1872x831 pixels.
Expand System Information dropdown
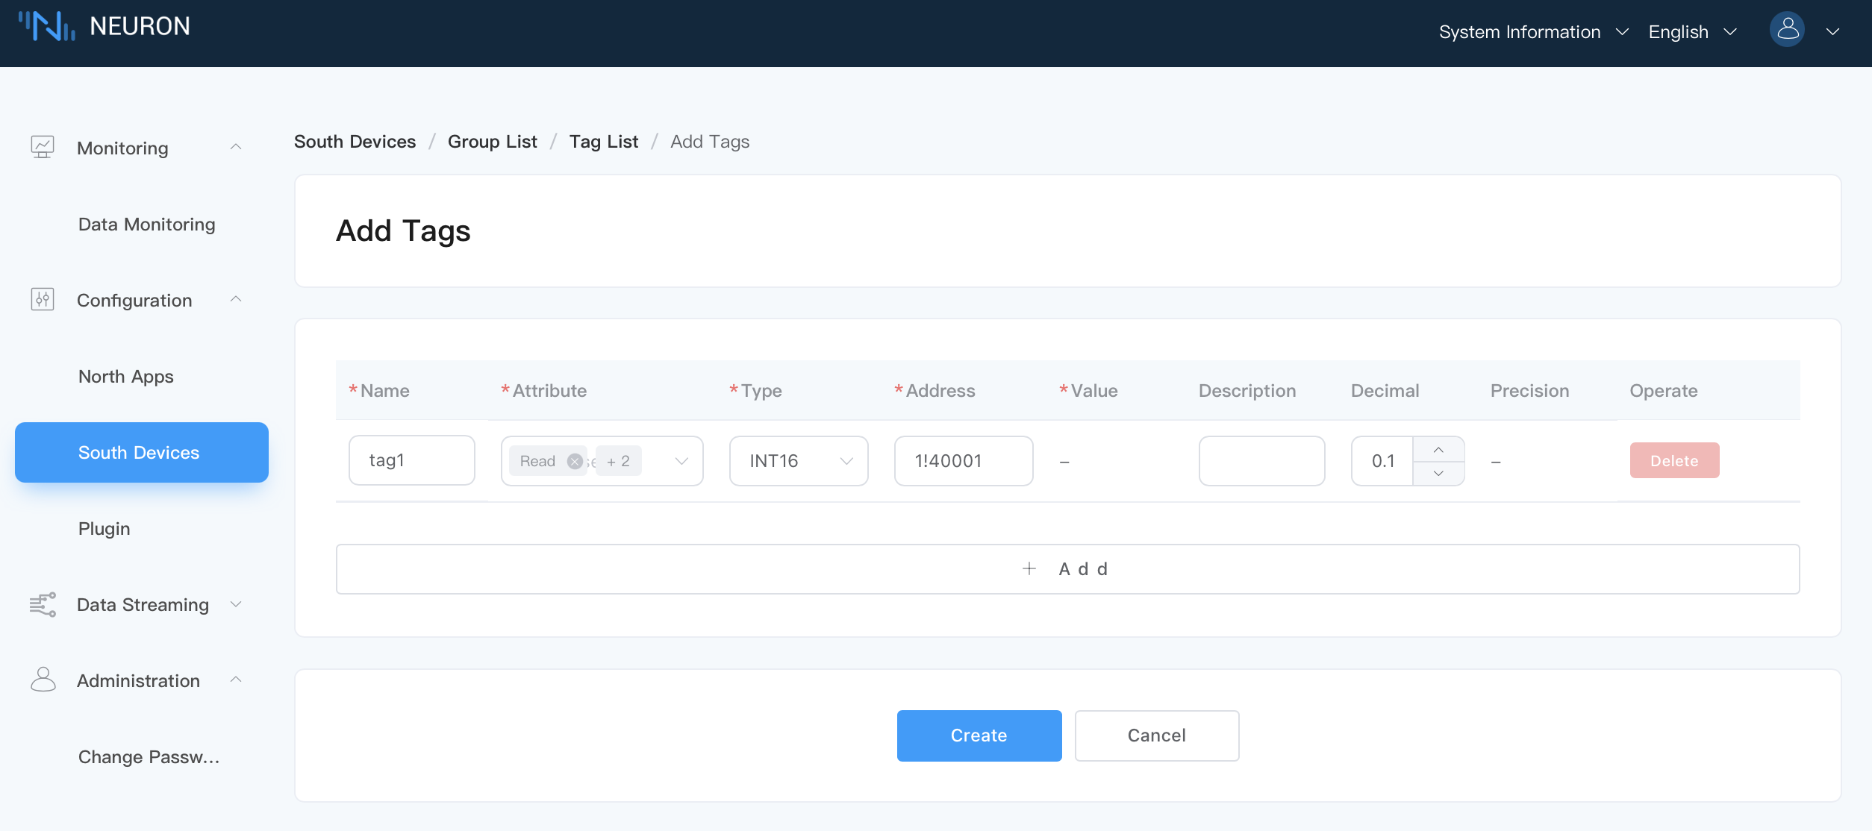[1533, 32]
